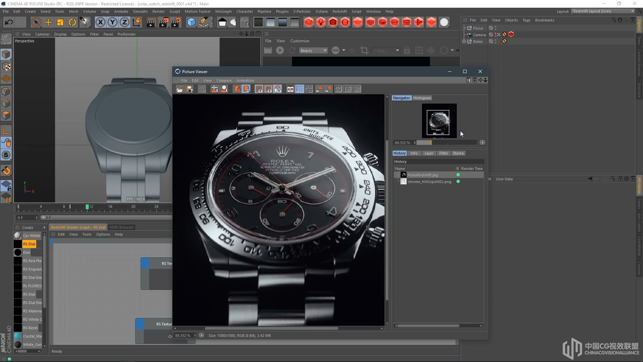Click Set as B icon

tap(328, 89)
